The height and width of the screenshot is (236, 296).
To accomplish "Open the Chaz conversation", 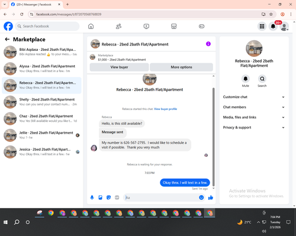I will 41,118.
